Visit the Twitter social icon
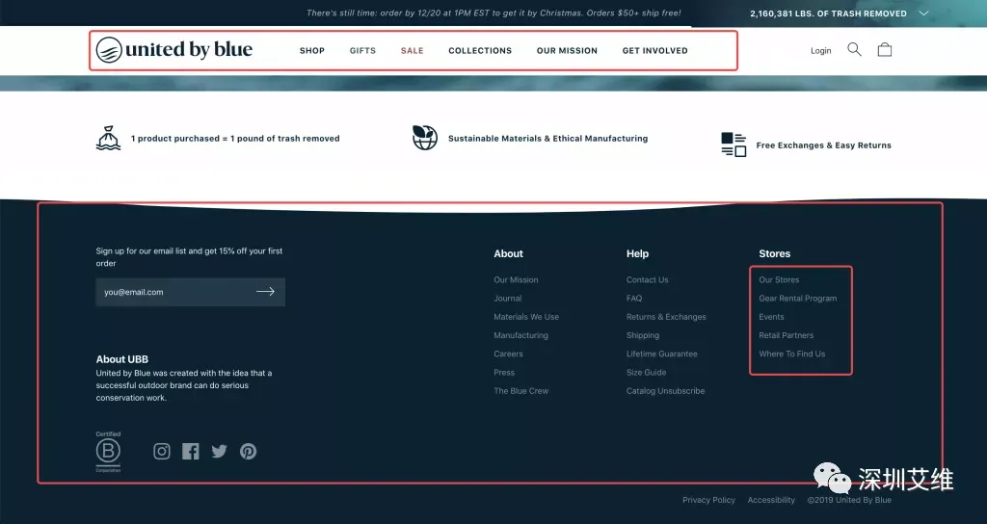Image resolution: width=987 pixels, height=524 pixels. [219, 451]
